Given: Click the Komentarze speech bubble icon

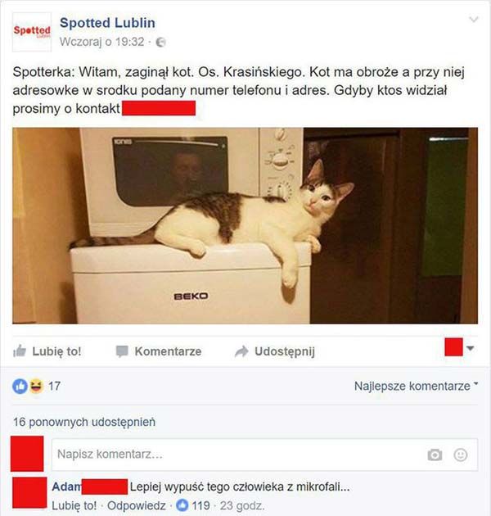Looking at the screenshot, I should click(x=122, y=351).
